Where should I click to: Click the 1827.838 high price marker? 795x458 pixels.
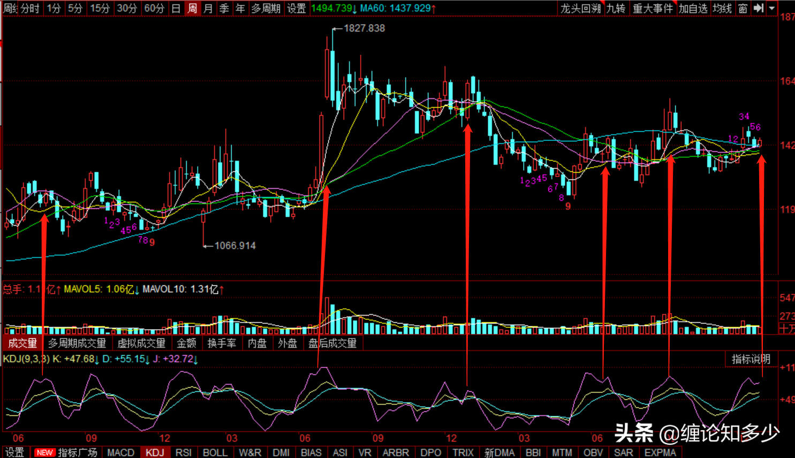364,28
